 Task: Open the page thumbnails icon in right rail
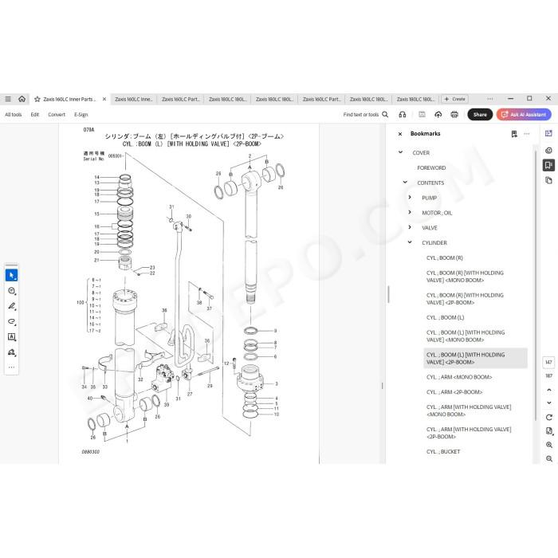[548, 180]
